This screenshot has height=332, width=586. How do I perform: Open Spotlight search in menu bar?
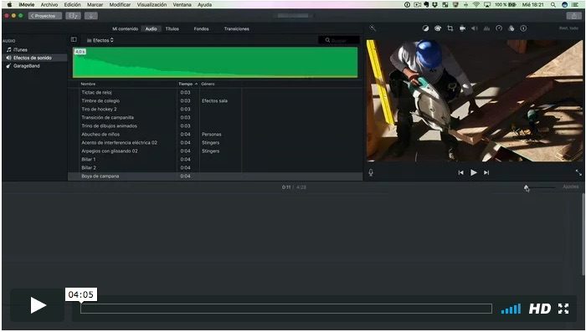(553, 5)
